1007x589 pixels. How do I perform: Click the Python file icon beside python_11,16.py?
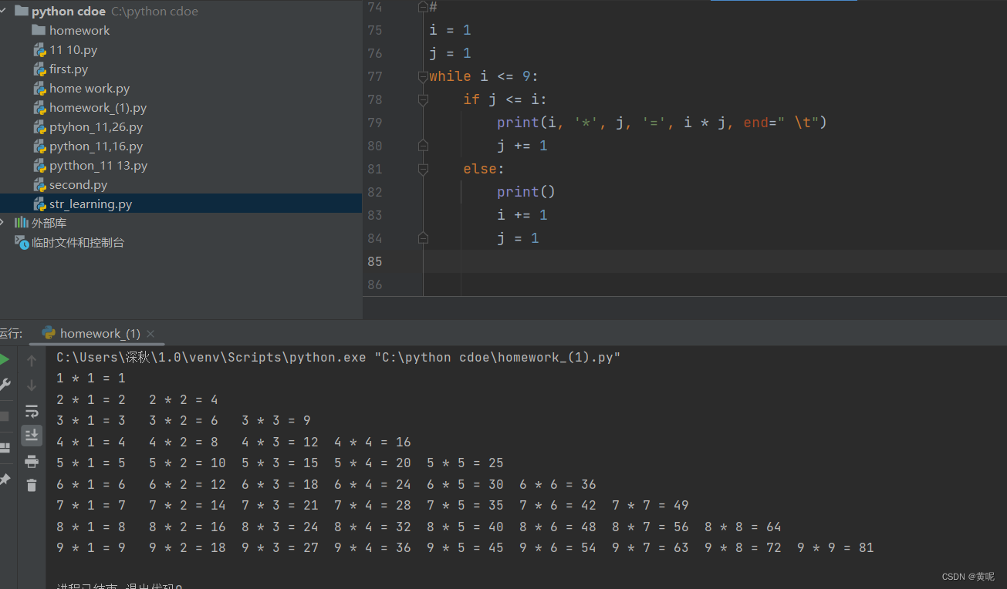click(39, 146)
